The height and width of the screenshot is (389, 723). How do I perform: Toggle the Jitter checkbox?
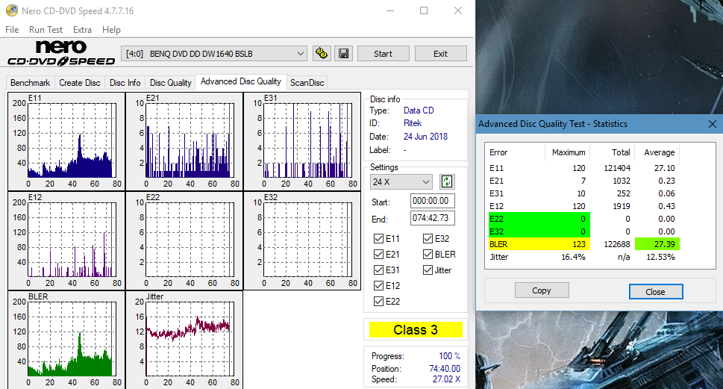pos(428,270)
